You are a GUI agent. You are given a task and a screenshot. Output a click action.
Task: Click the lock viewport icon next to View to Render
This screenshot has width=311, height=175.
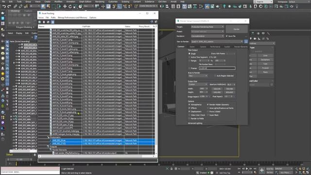246,41
